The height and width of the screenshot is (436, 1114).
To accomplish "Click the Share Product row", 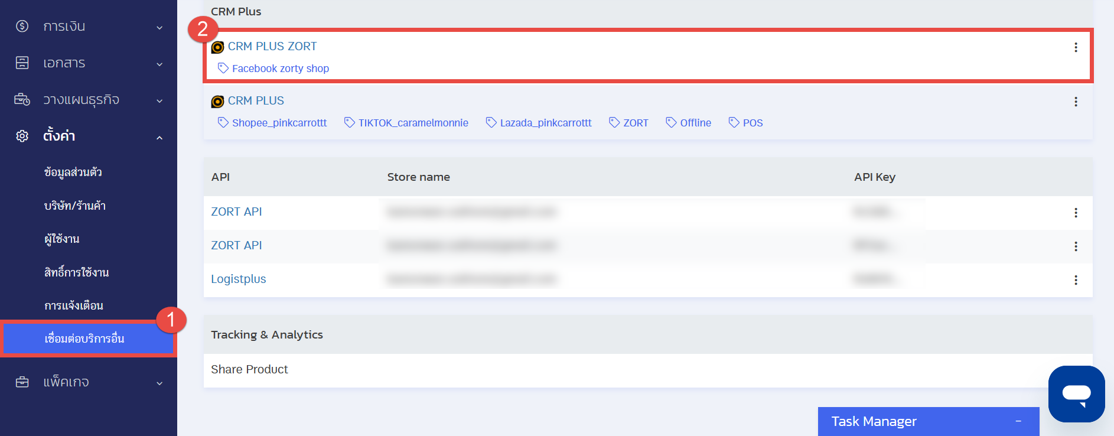I will [x=249, y=369].
